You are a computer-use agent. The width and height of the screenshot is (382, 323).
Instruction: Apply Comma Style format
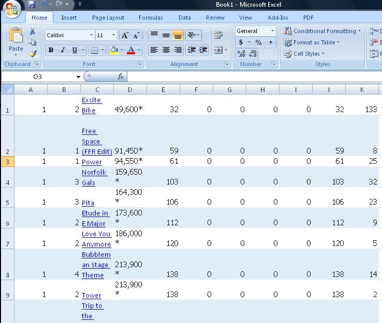(x=270, y=42)
